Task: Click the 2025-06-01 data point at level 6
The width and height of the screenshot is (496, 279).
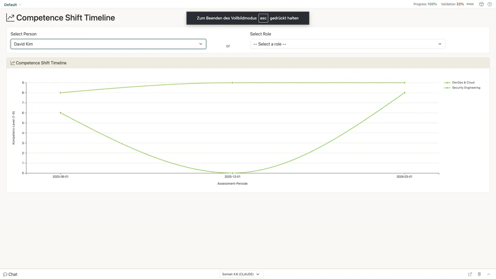Action: point(60,113)
